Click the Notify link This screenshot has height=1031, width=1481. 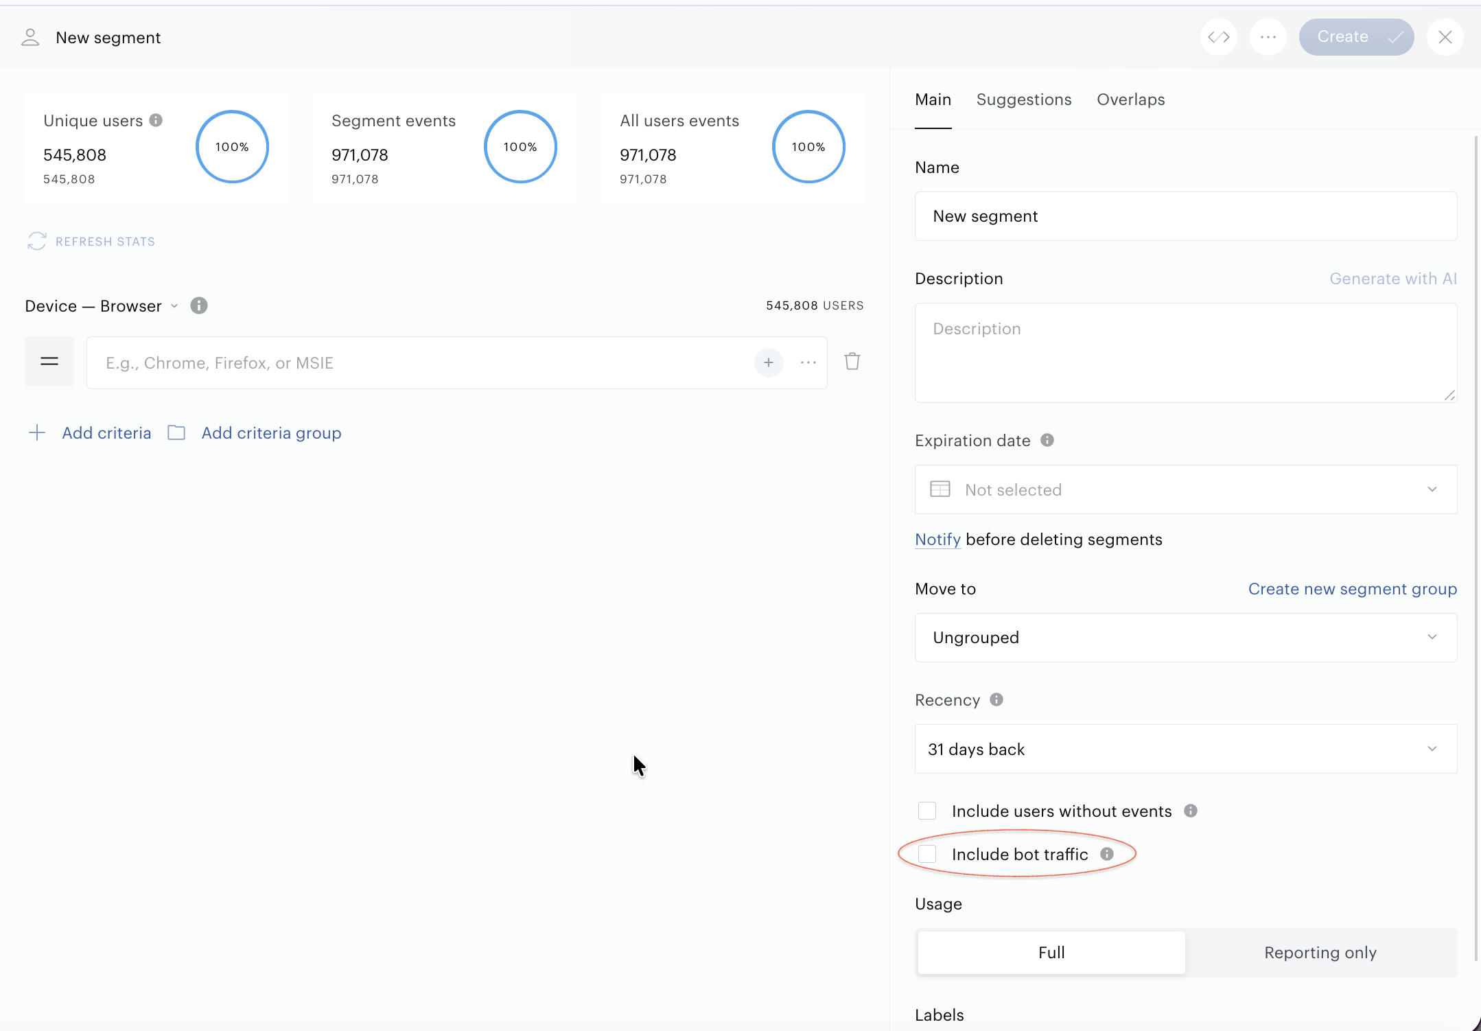(937, 540)
